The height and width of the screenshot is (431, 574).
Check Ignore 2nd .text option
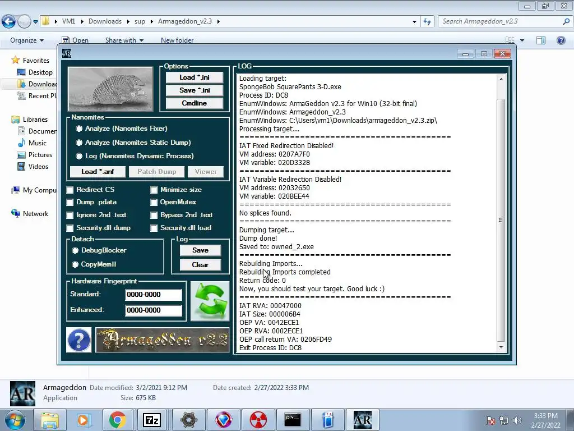pyautogui.click(x=70, y=215)
